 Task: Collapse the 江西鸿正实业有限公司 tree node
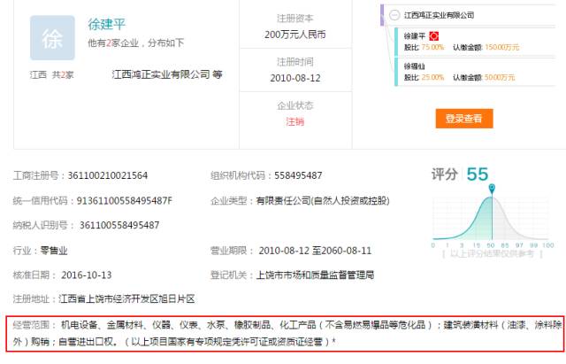coord(394,15)
